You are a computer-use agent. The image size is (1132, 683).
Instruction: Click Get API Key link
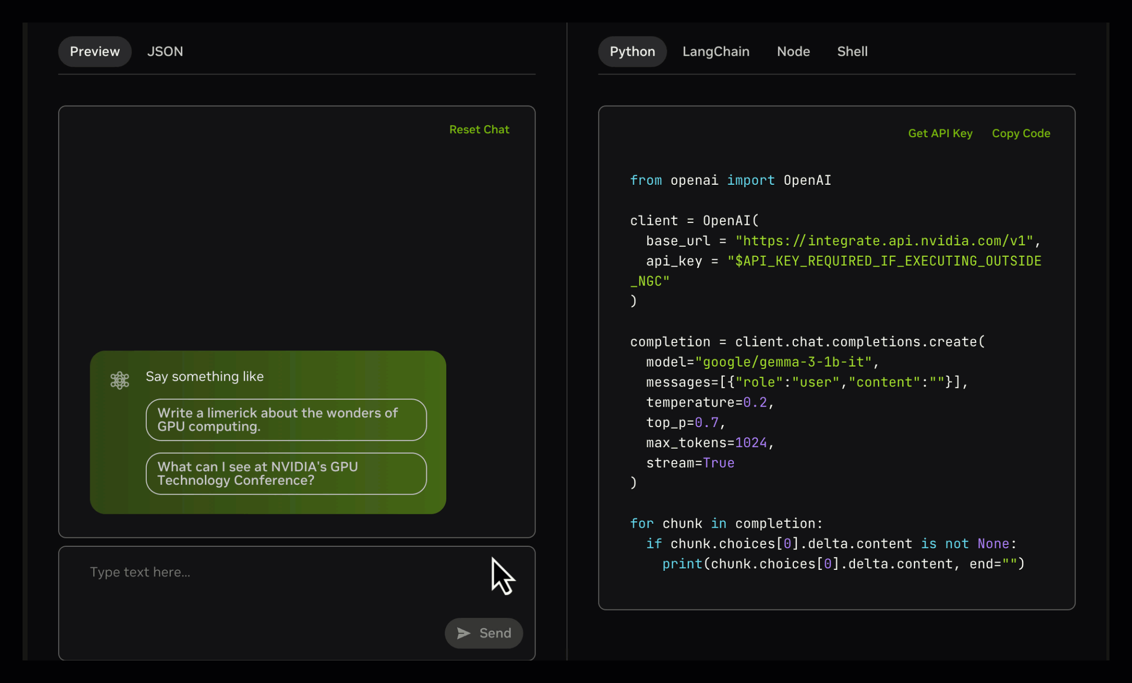tap(940, 134)
